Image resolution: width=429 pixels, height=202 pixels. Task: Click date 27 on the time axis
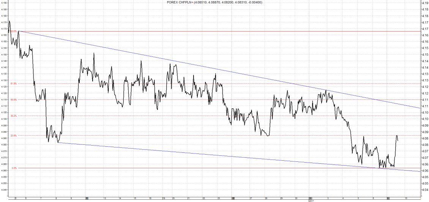(x=251, y=198)
